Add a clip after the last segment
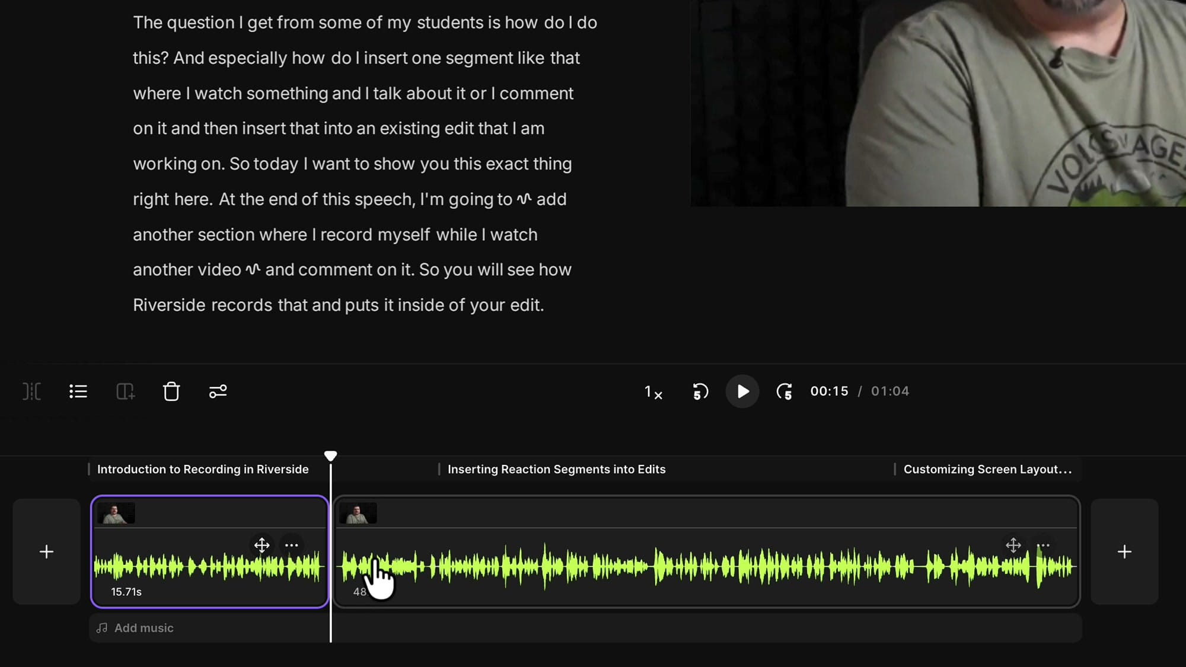 [x=1124, y=551]
